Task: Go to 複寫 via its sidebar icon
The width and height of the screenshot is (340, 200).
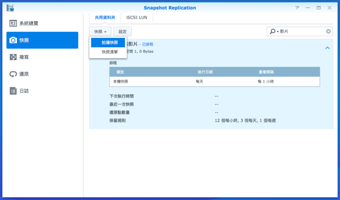Action: 13,57
